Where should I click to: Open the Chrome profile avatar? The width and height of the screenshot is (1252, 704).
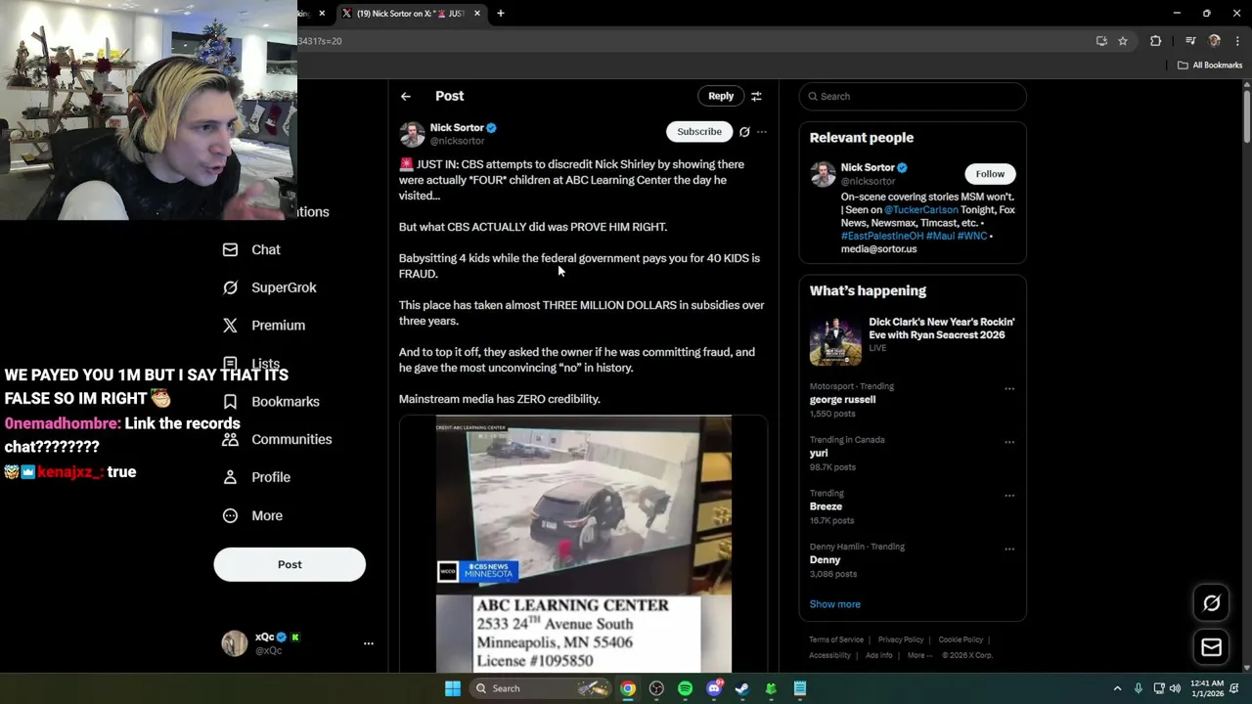pos(1215,41)
